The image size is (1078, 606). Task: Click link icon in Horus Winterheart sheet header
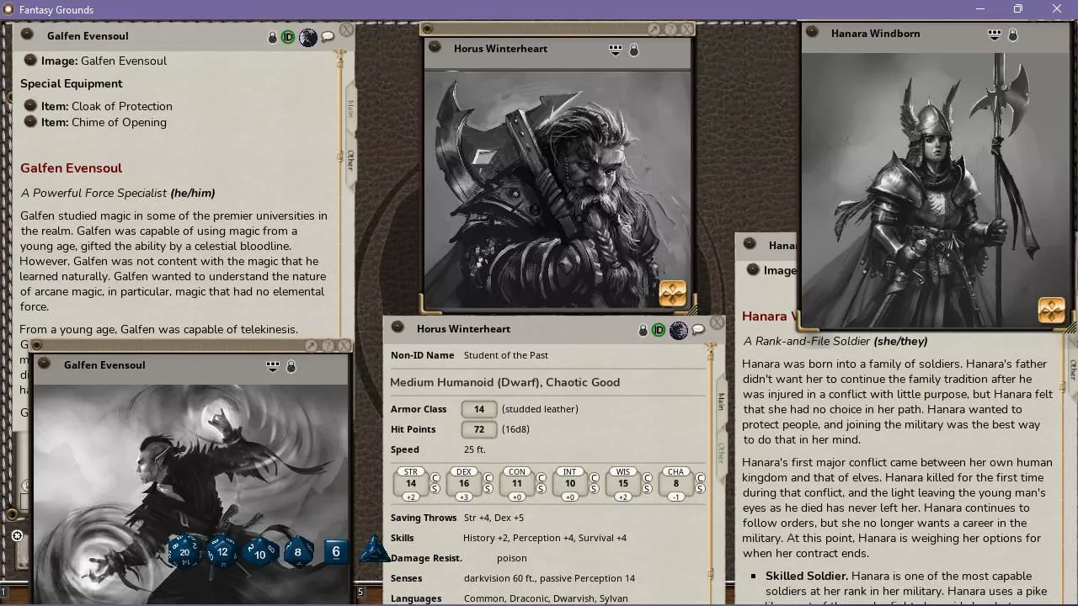click(399, 327)
